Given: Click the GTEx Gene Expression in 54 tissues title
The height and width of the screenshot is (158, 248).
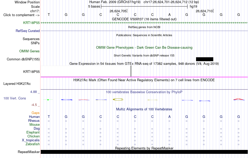Looking at the screenshot, I should pos(144,64).
